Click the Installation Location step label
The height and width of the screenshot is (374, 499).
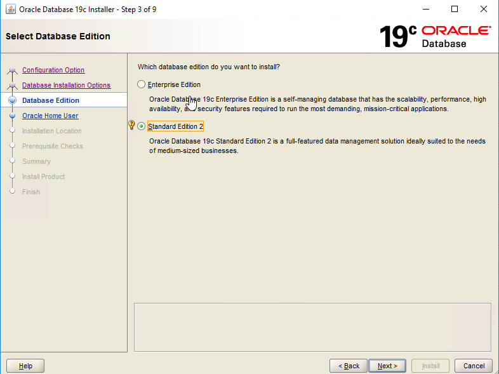[x=52, y=131]
